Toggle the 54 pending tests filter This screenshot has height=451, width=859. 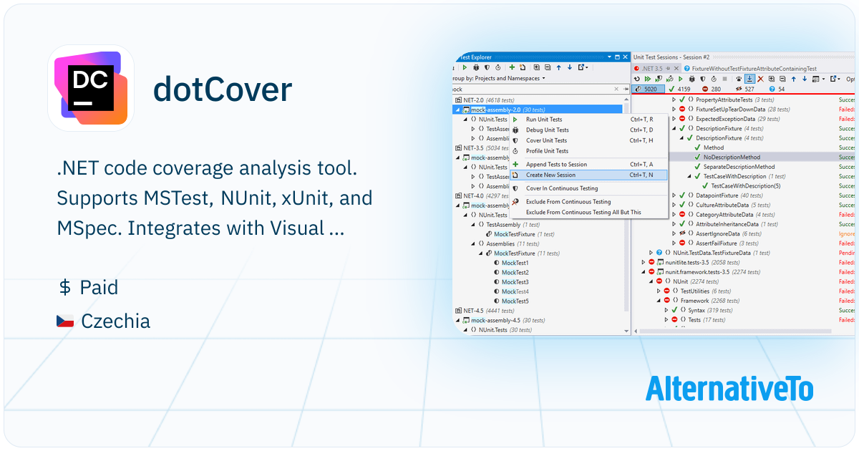777,89
